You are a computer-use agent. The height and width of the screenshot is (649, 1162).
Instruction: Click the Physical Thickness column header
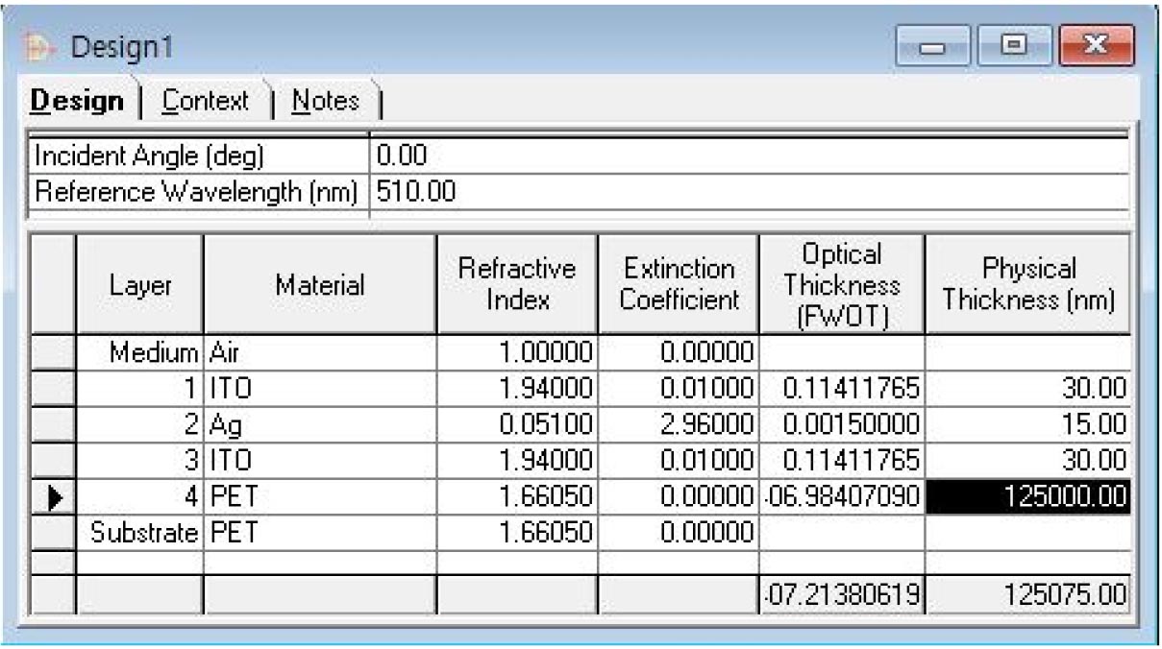tap(1026, 284)
